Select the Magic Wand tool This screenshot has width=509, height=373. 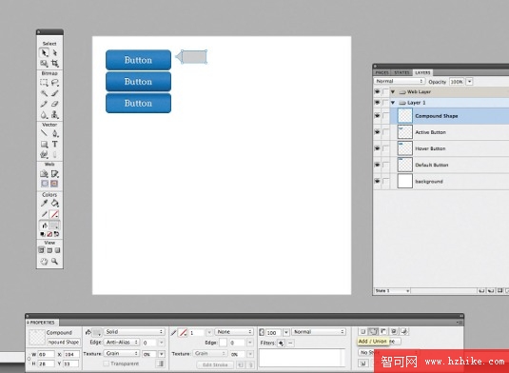[44, 93]
